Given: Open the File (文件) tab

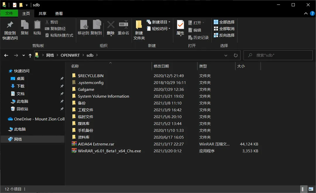Looking at the screenshot, I should pos(9,13).
